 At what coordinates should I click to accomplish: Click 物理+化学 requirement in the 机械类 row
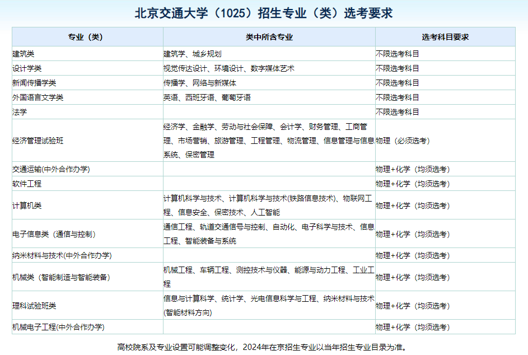[x=445, y=277]
